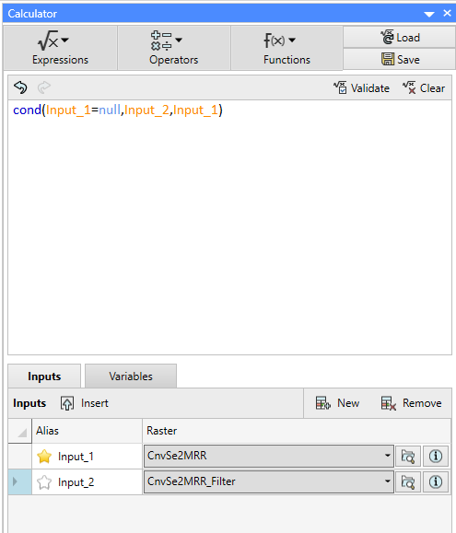Screen dimensions: 456x533
Task: Browse for the Input_2 raster file
Action: coord(408,481)
